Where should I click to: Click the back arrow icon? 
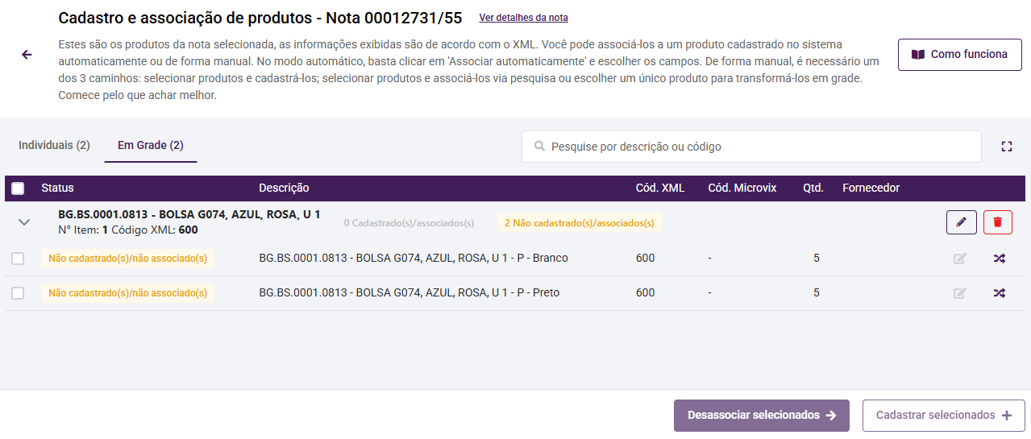27,55
